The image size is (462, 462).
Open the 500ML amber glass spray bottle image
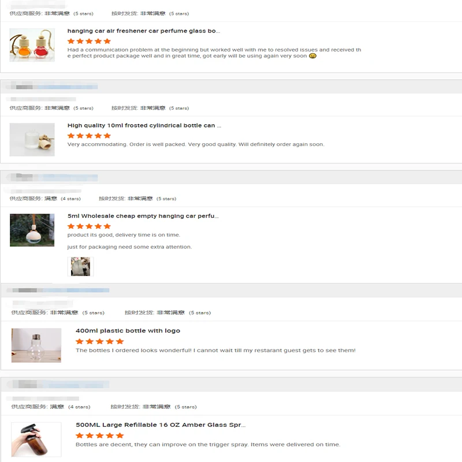(36, 439)
